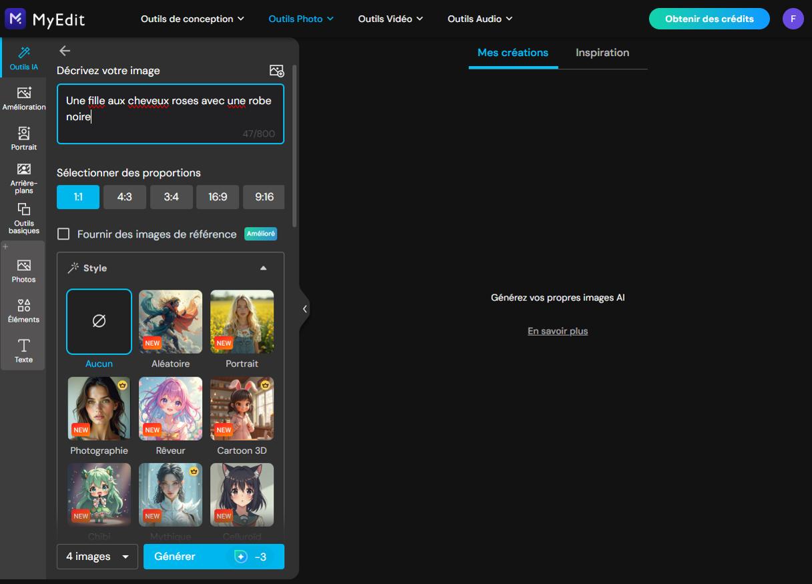Open the Outils Photo menu

(301, 19)
